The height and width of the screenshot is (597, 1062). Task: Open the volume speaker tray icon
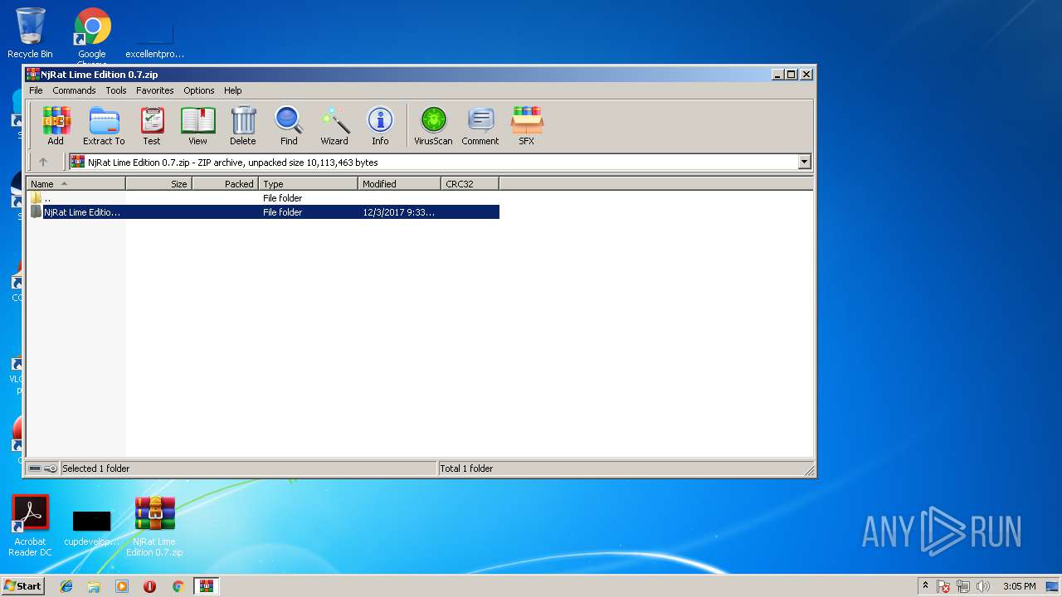click(x=983, y=586)
